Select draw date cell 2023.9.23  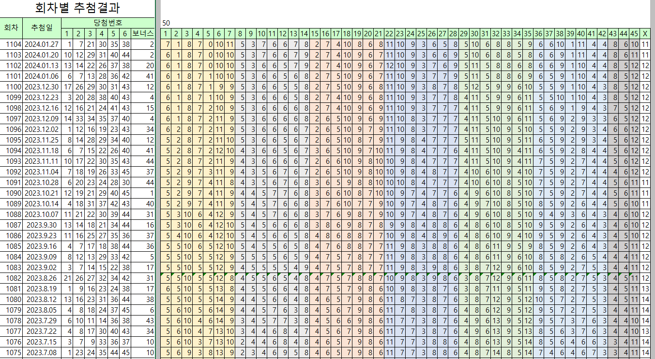pos(42,236)
